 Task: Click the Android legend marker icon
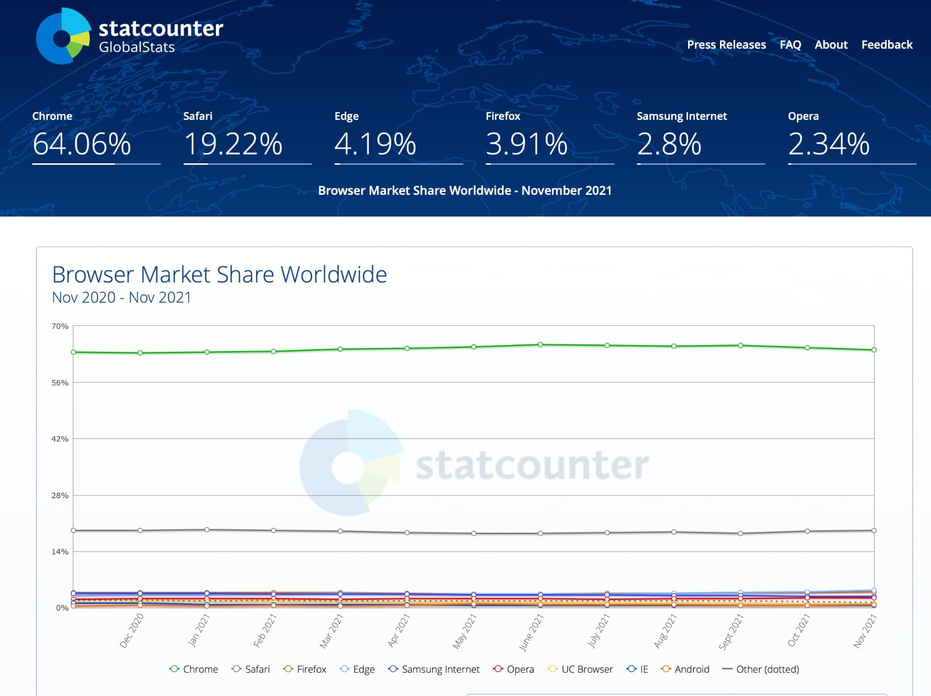pyautogui.click(x=666, y=669)
